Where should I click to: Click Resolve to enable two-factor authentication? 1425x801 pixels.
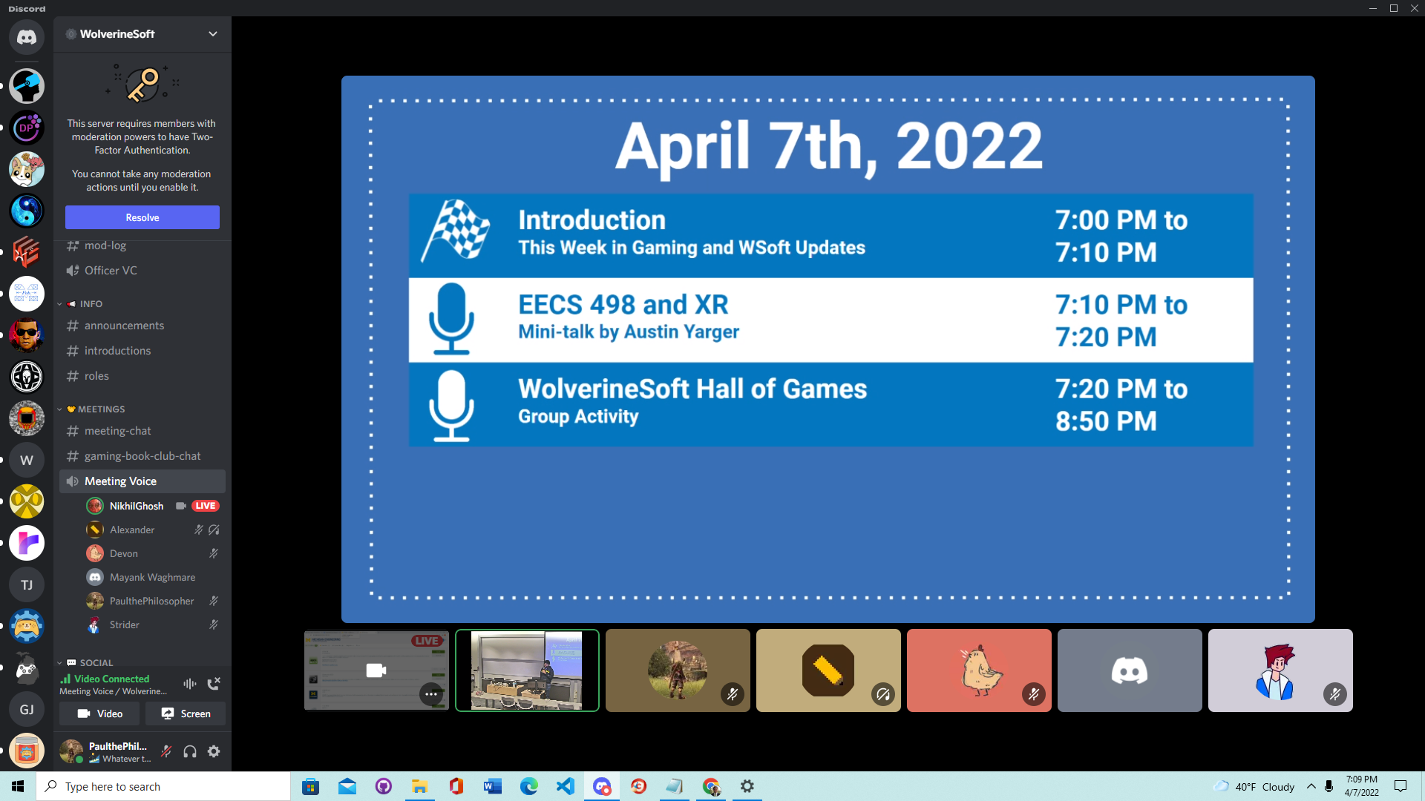pyautogui.click(x=142, y=217)
